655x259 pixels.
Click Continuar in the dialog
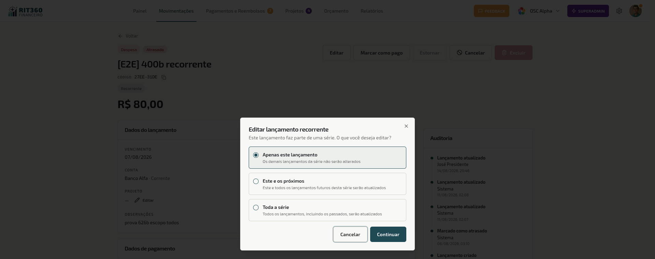[388, 234]
